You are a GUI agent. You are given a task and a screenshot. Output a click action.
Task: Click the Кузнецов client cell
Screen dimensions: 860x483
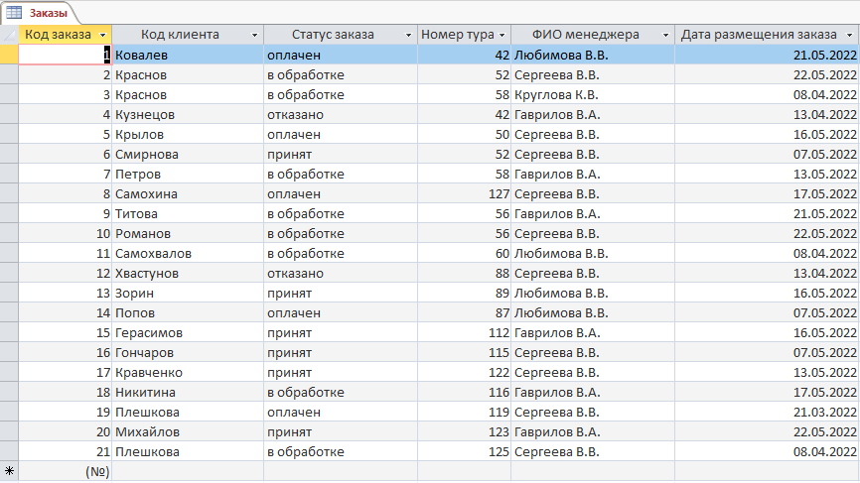tap(188, 114)
